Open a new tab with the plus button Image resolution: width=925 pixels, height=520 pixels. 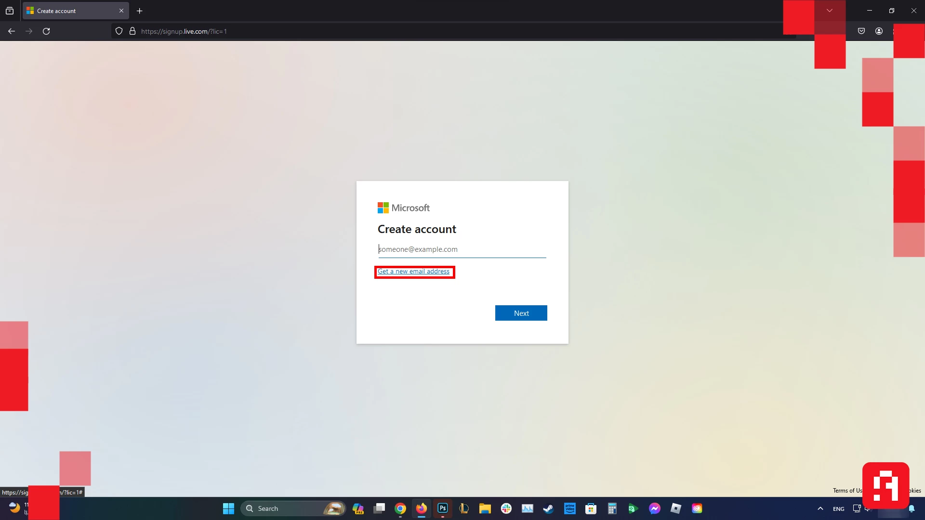coord(139,11)
